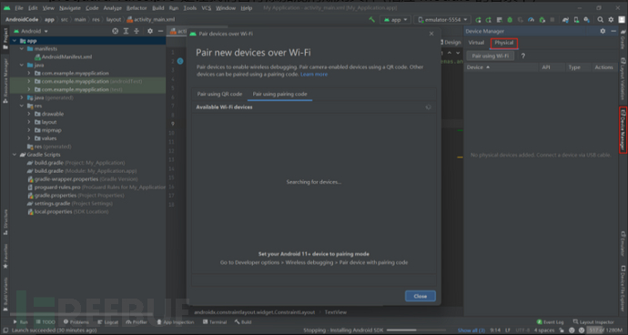Image resolution: width=628 pixels, height=335 pixels.
Task: Open the Refactor menu
Action: pos(137,8)
